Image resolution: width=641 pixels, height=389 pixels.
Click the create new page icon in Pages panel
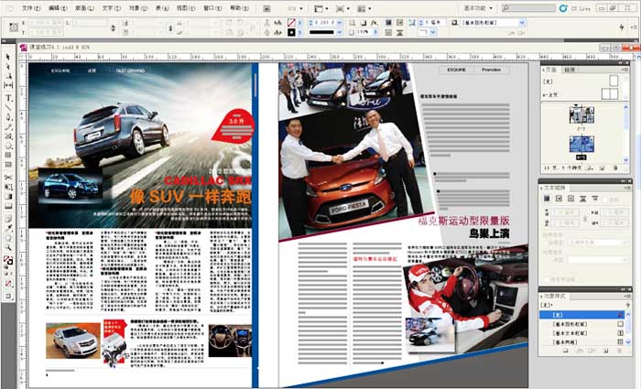coord(603,167)
